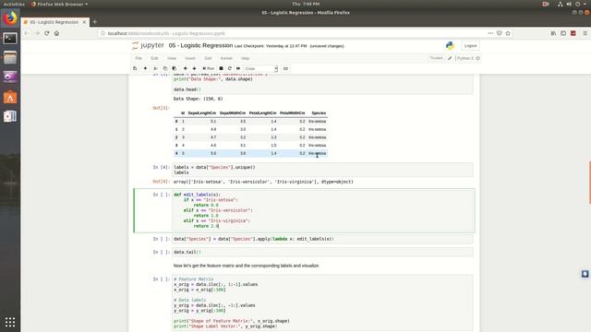Open Firefox hamburger menu
591x332 pixels.
(x=585, y=33)
